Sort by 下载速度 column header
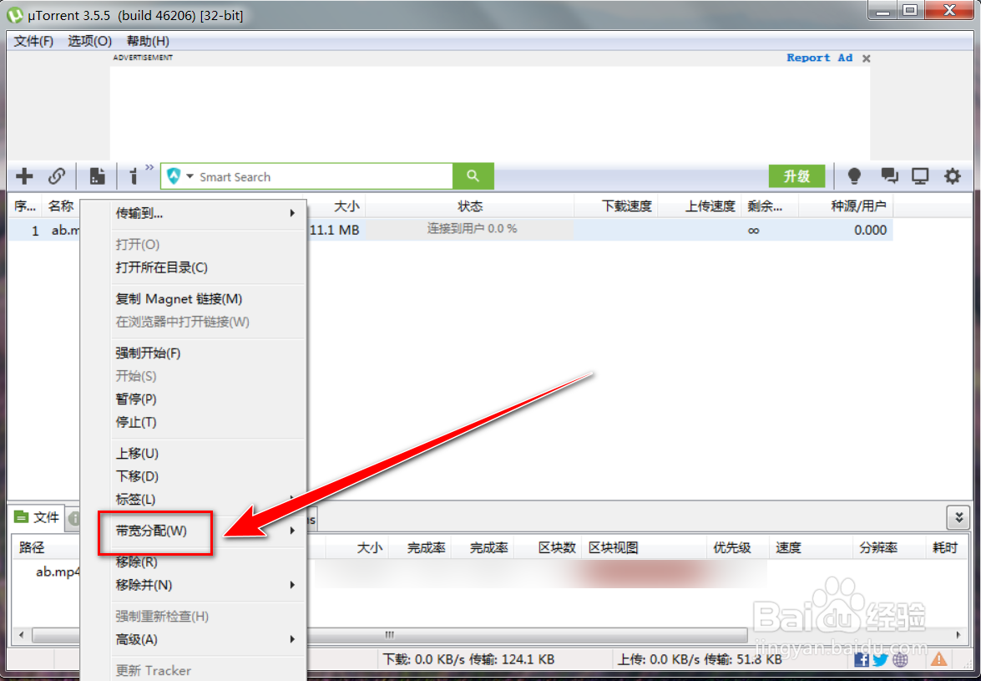Screen dimensions: 981x681 pyautogui.click(x=616, y=206)
